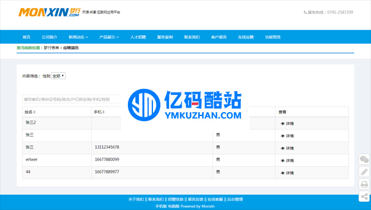
Task: Sort table by the 姓名 column arrows
Action: (35, 112)
